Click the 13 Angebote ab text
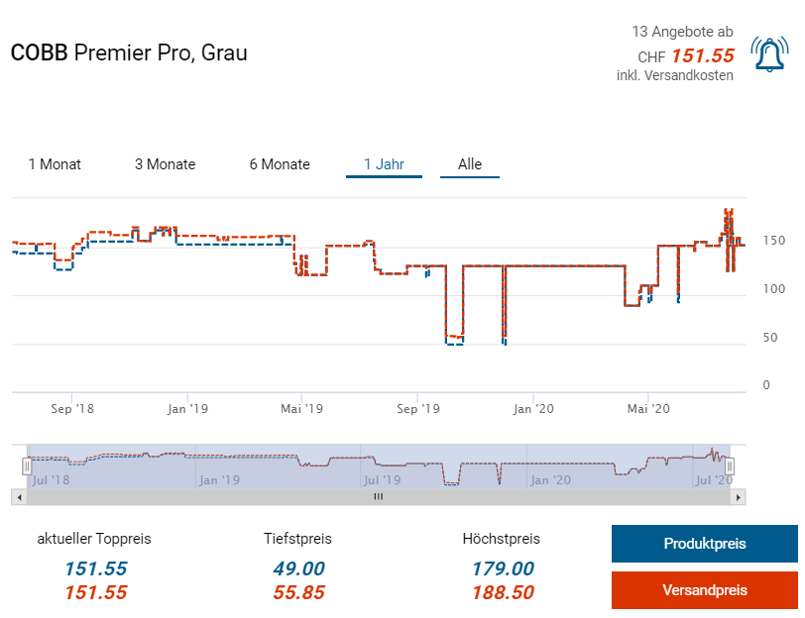The height and width of the screenshot is (618, 805). [682, 32]
